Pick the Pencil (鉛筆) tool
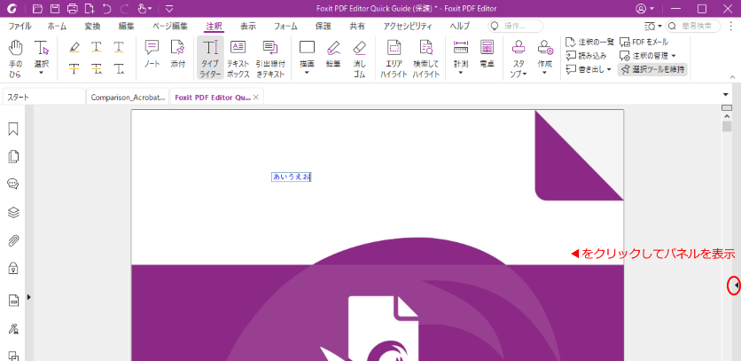This screenshot has height=361, width=741. click(333, 54)
